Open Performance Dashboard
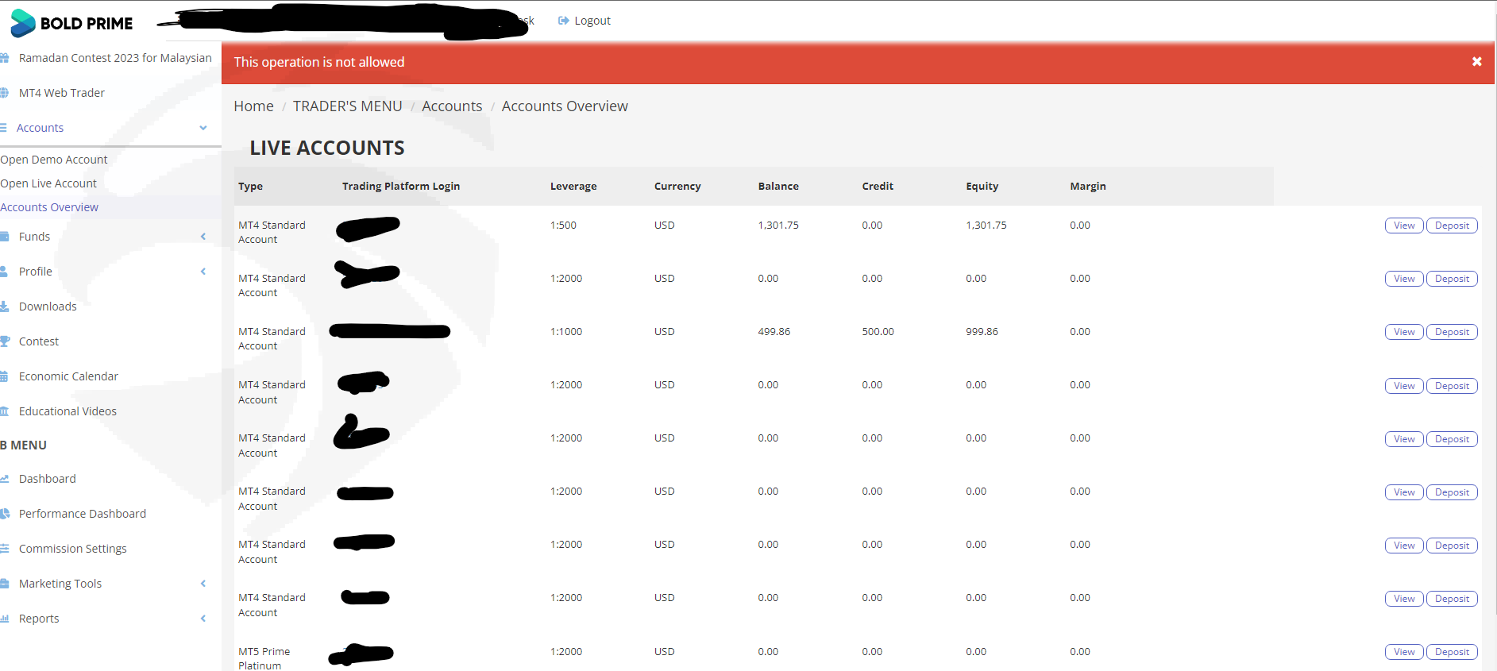The height and width of the screenshot is (671, 1497). [x=83, y=514]
